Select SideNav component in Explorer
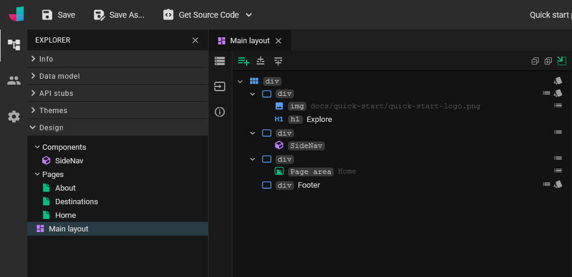Image resolution: width=572 pixels, height=277 pixels. (x=69, y=160)
